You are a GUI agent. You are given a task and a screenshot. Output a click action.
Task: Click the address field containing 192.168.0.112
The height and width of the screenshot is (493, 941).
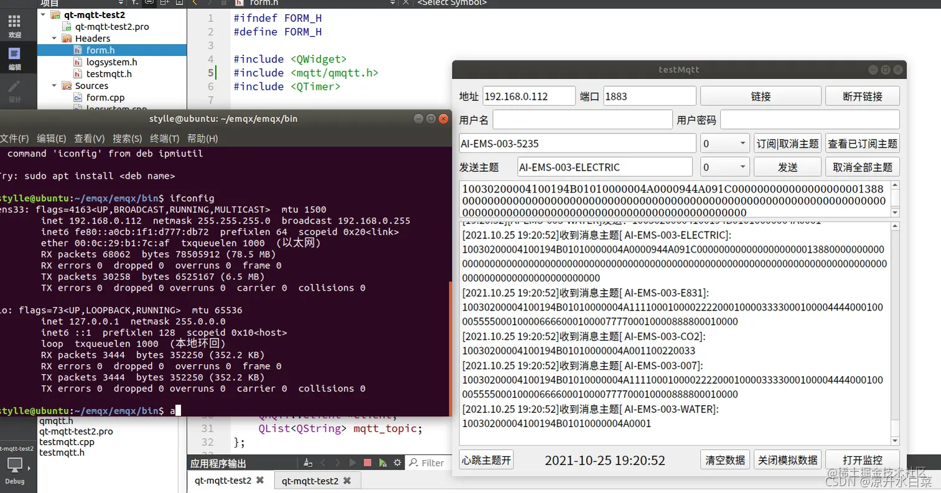(x=529, y=96)
